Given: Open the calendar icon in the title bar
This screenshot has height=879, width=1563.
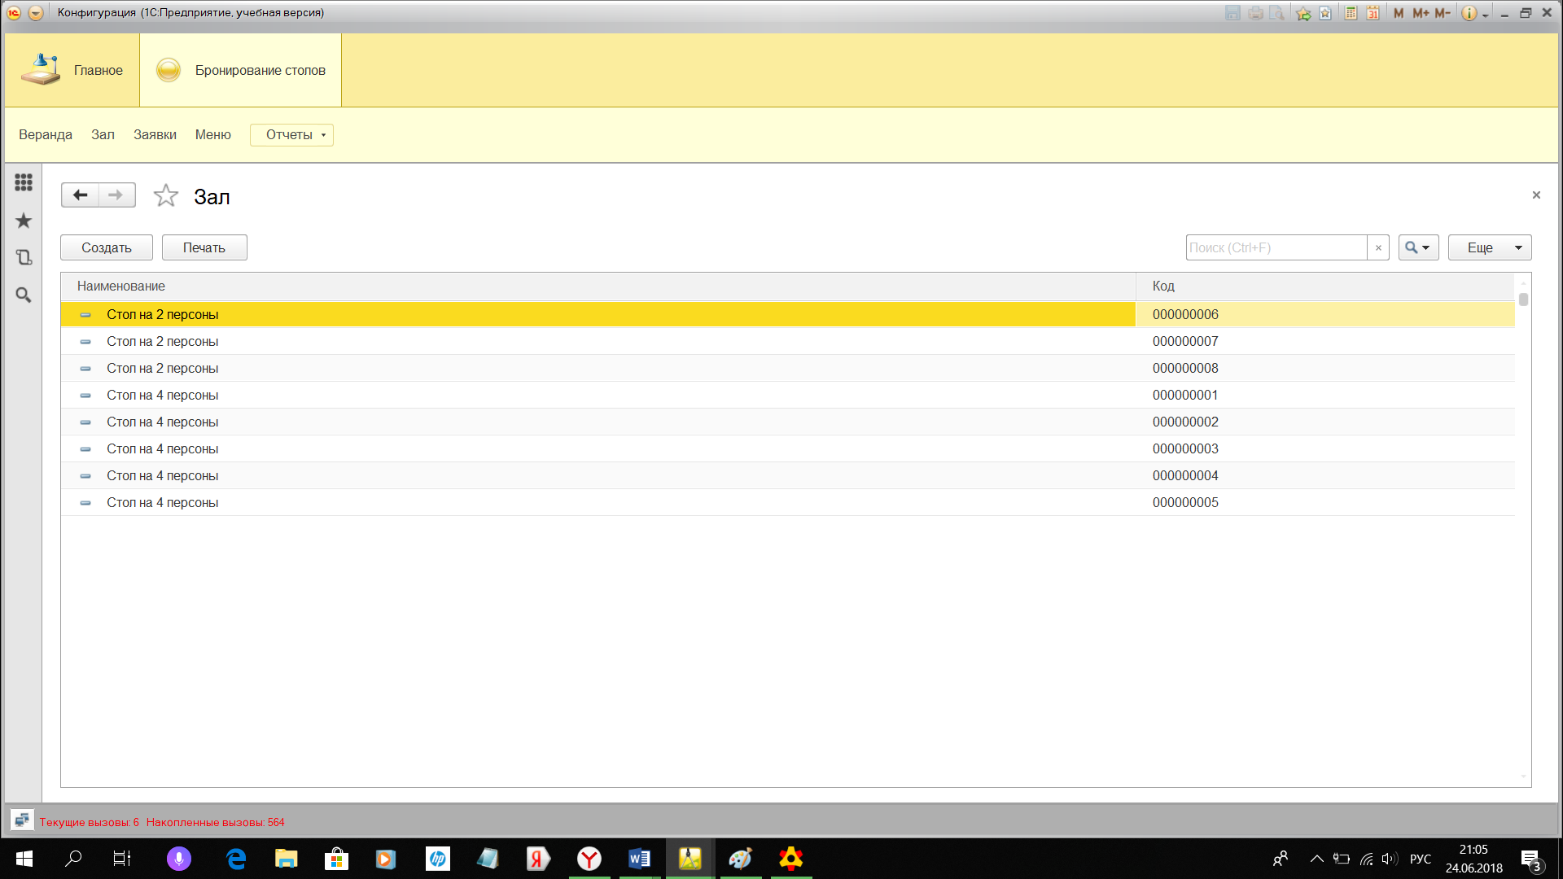Looking at the screenshot, I should pos(1373,13).
